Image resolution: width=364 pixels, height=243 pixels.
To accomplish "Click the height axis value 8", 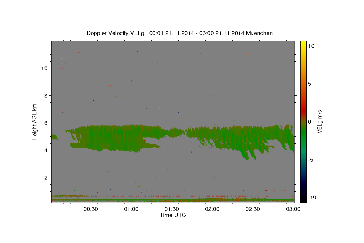I will [x=46, y=96].
